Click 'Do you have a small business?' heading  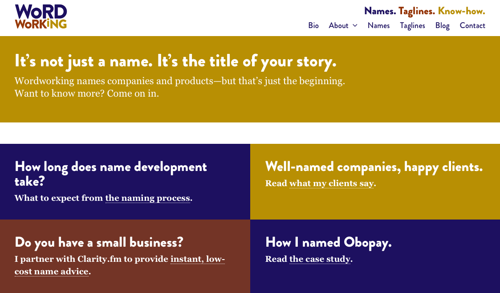click(99, 242)
